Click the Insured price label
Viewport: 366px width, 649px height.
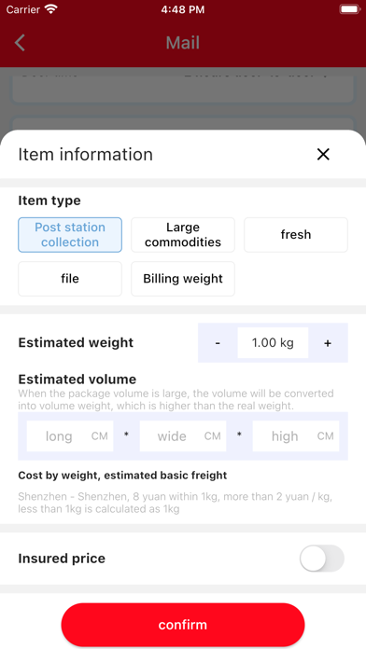click(x=62, y=559)
